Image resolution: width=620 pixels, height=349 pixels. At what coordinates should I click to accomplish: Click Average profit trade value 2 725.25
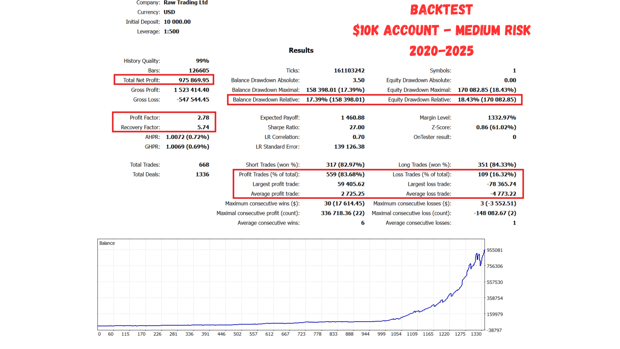[353, 194]
